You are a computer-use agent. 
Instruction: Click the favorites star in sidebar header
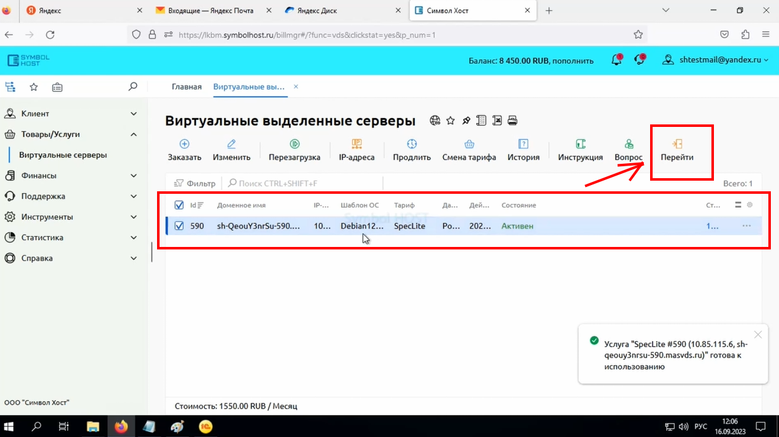[x=34, y=87]
